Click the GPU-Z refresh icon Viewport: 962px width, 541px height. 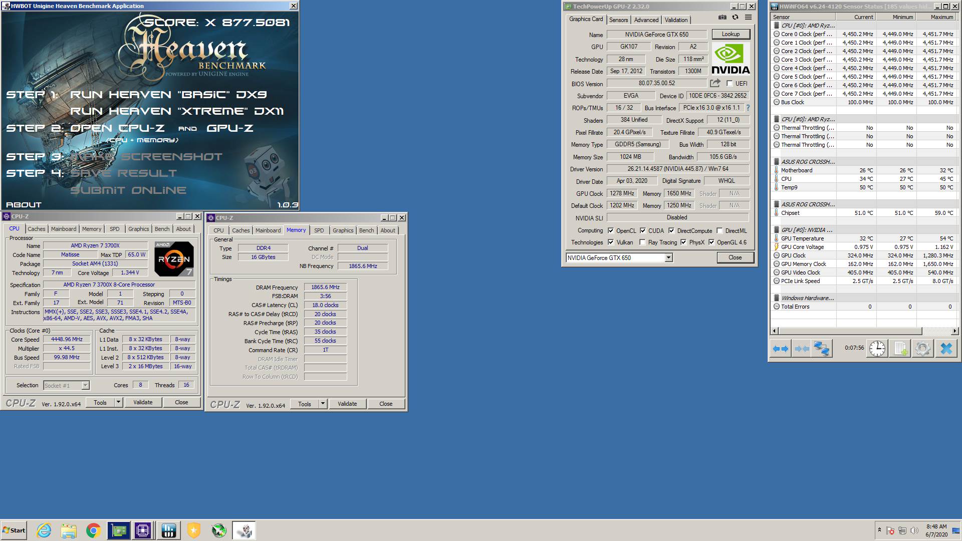[735, 18]
